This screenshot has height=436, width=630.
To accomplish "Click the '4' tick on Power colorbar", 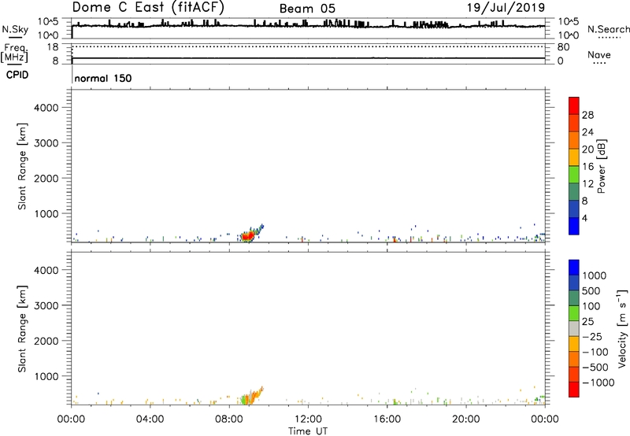I will tap(584, 218).
